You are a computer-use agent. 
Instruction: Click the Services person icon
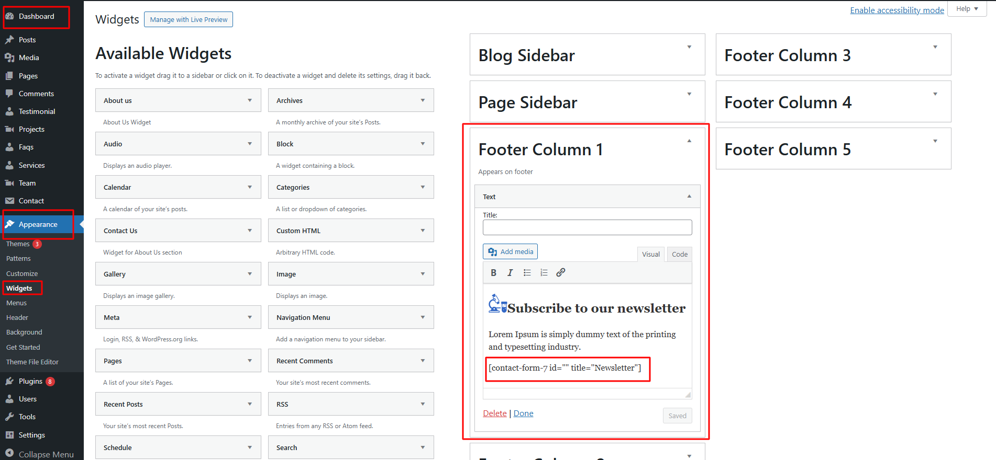click(9, 165)
